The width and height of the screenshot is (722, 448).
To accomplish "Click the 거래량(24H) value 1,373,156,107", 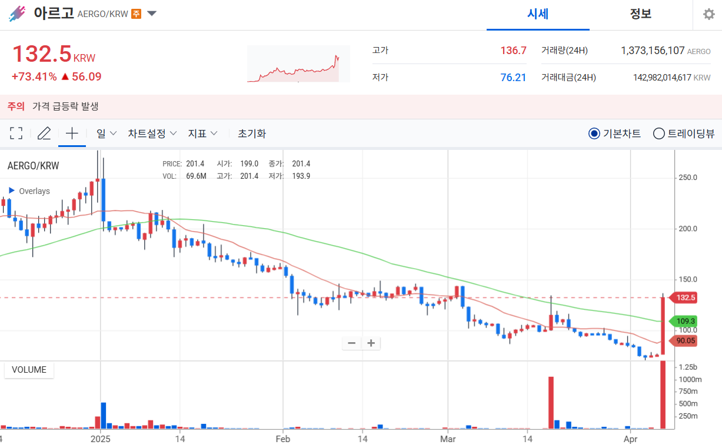I will coord(653,51).
